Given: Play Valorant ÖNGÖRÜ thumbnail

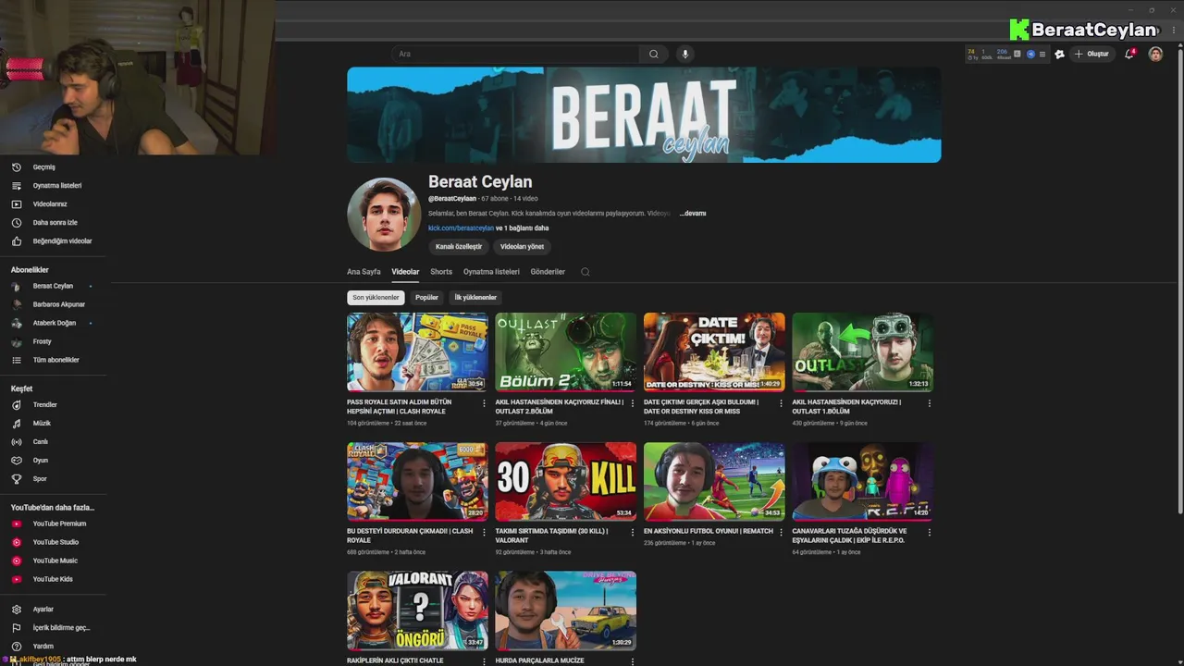Looking at the screenshot, I should (x=417, y=610).
